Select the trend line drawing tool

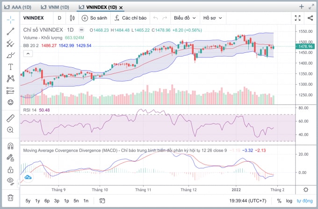11,31
